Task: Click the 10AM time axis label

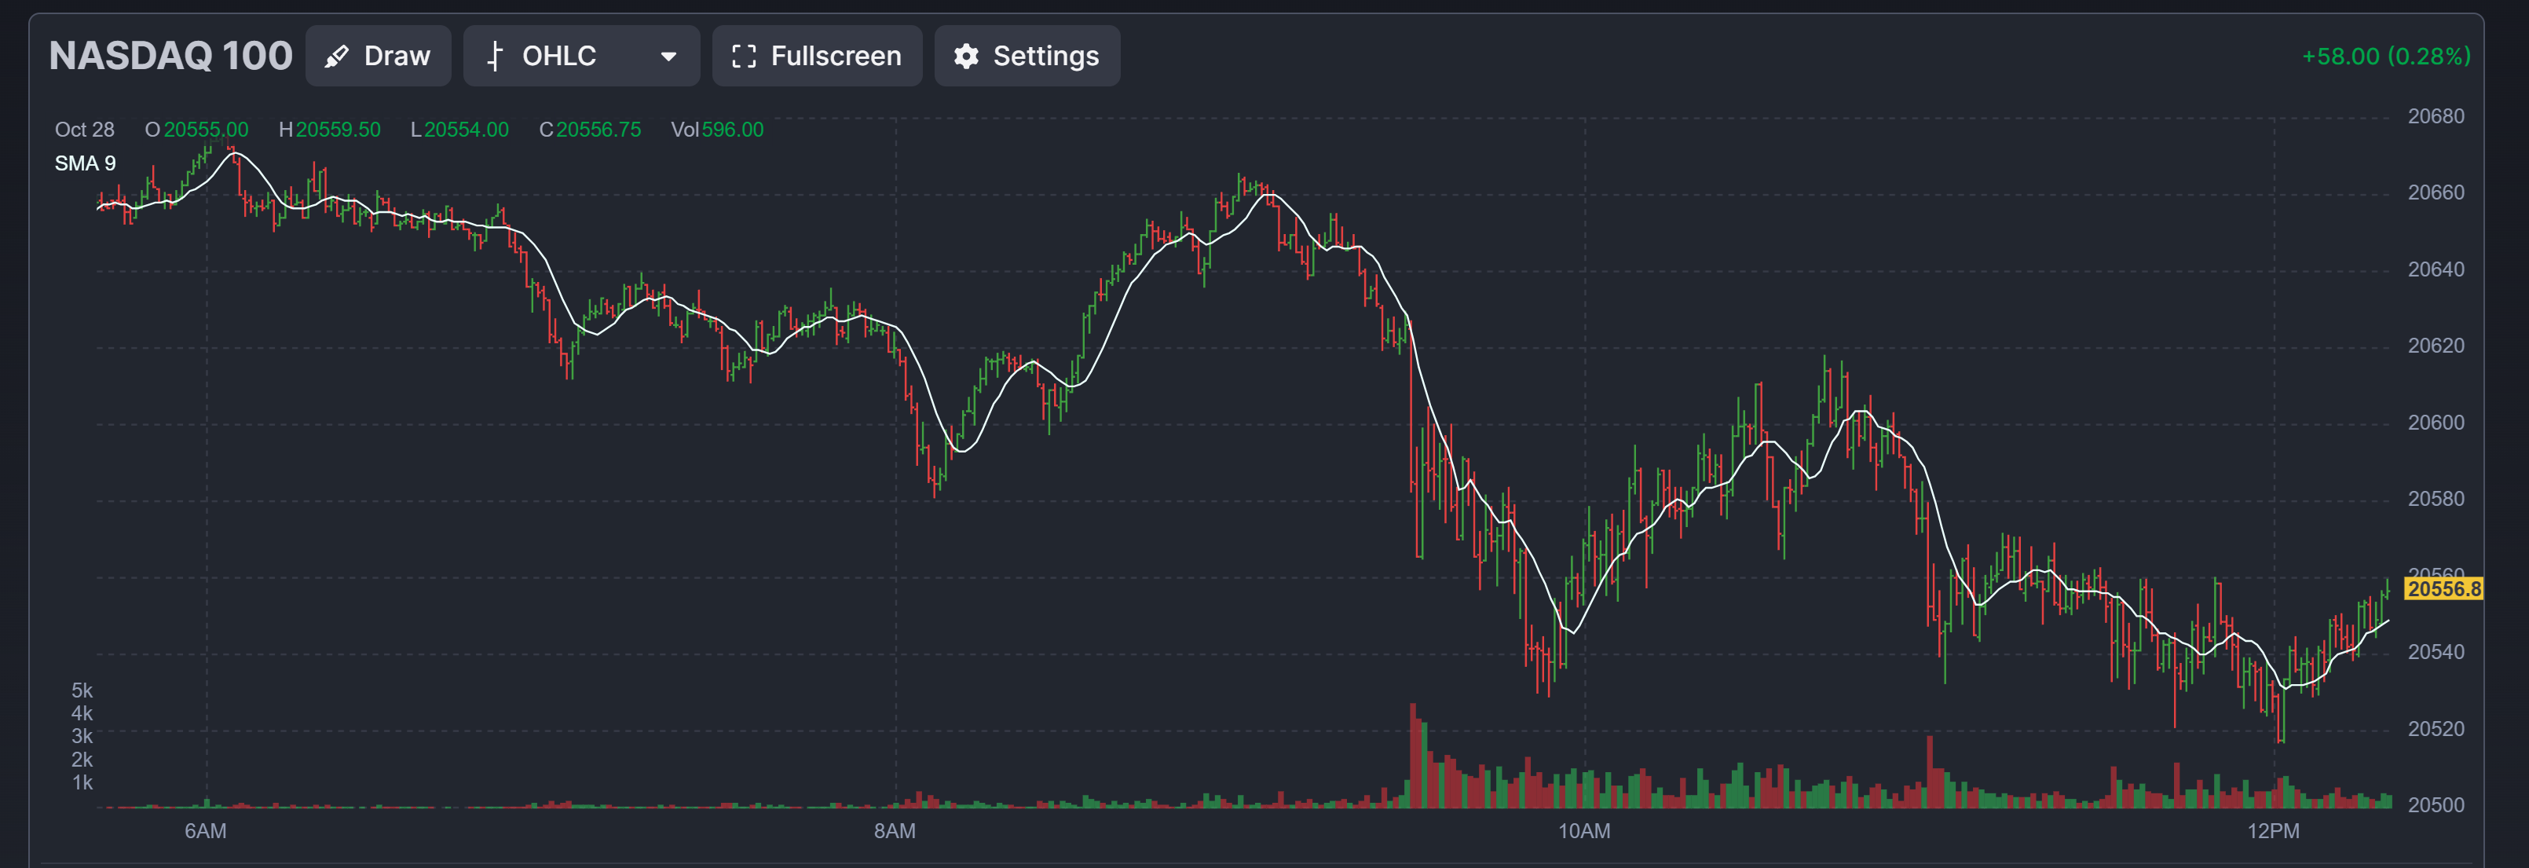Action: (x=1583, y=832)
